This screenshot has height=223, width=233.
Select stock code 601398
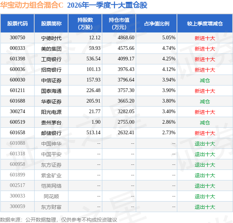(x=17, y=59)
